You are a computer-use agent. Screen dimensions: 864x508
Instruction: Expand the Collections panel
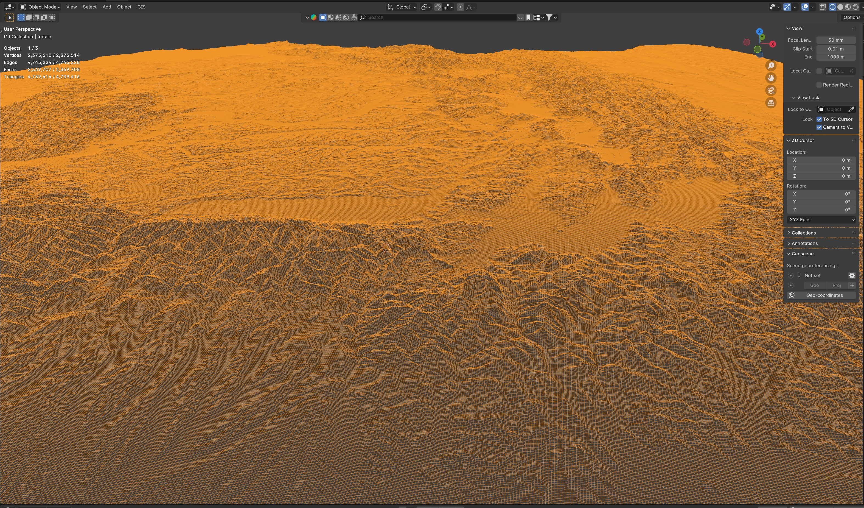point(803,233)
